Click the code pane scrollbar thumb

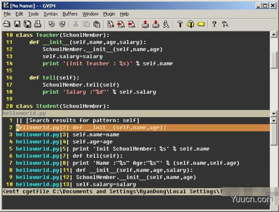pos(274,60)
